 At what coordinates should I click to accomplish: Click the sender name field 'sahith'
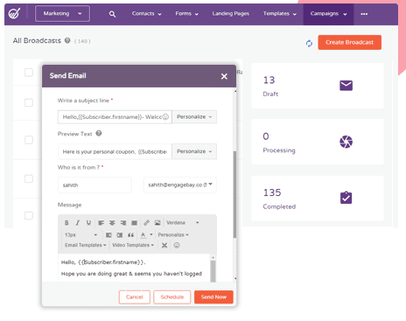point(94,185)
